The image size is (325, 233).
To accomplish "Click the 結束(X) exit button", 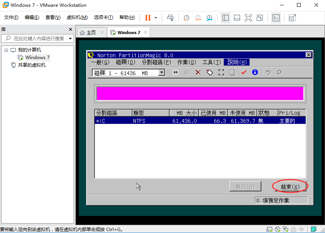I will (290, 186).
